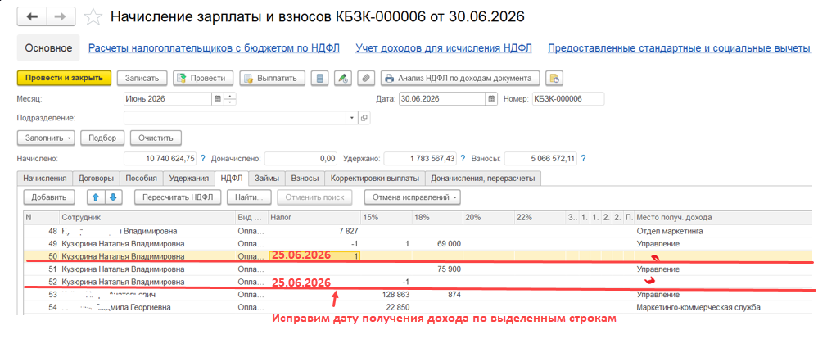Click the icon right of Анализ НДФЛ
This screenshot has height=339, width=827.
pos(554,78)
